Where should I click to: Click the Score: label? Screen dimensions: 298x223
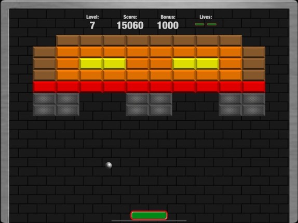click(130, 17)
